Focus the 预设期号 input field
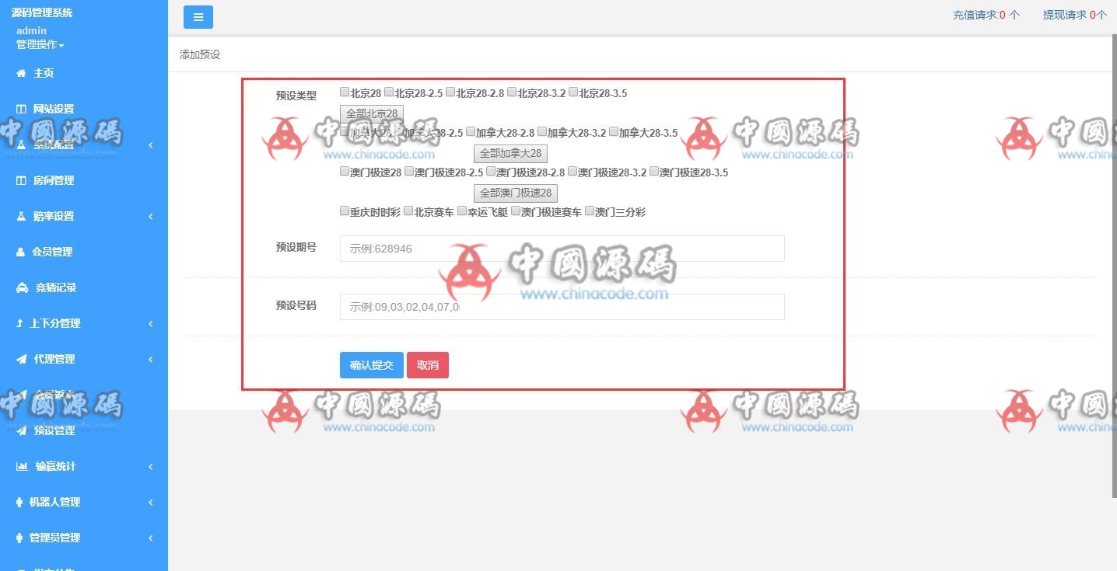The image size is (1117, 571). 562,249
